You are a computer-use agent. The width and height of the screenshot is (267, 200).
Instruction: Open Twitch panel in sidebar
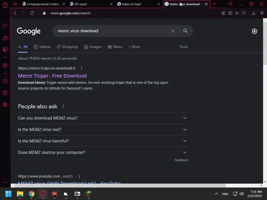5,49
